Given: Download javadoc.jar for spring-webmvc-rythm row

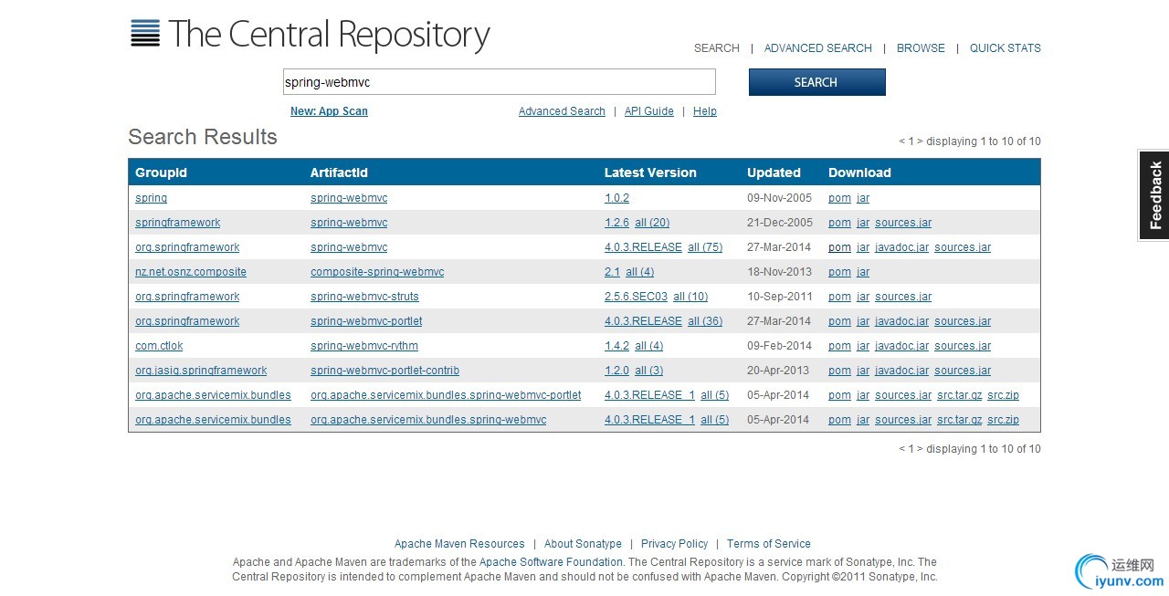Looking at the screenshot, I should click(901, 346).
